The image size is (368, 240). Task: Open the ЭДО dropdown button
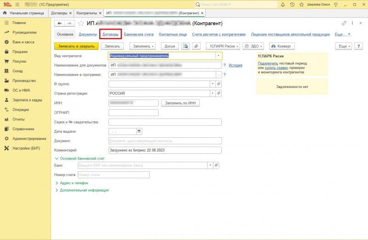[x=253, y=46]
